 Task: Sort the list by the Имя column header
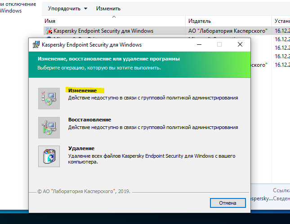(x=115, y=21)
